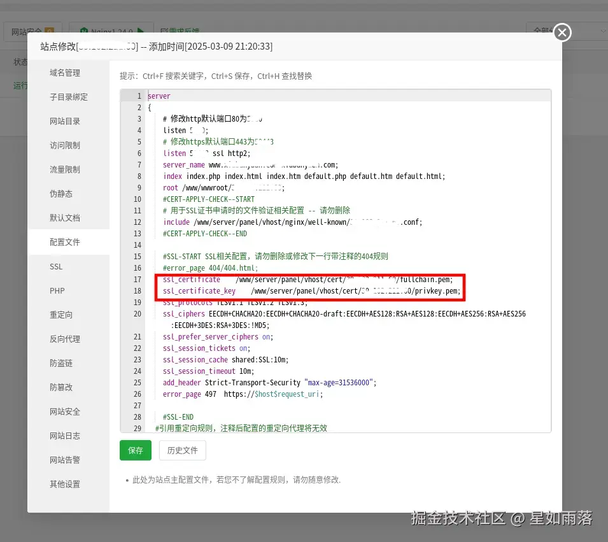The width and height of the screenshot is (608, 542).
Task: Open 历史文件 (History Files)
Action: (183, 451)
